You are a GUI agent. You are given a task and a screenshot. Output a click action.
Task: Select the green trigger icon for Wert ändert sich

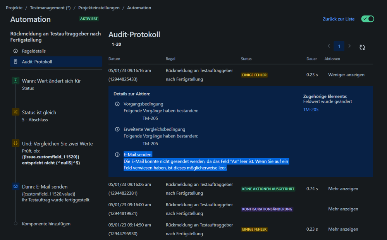tap(15, 80)
